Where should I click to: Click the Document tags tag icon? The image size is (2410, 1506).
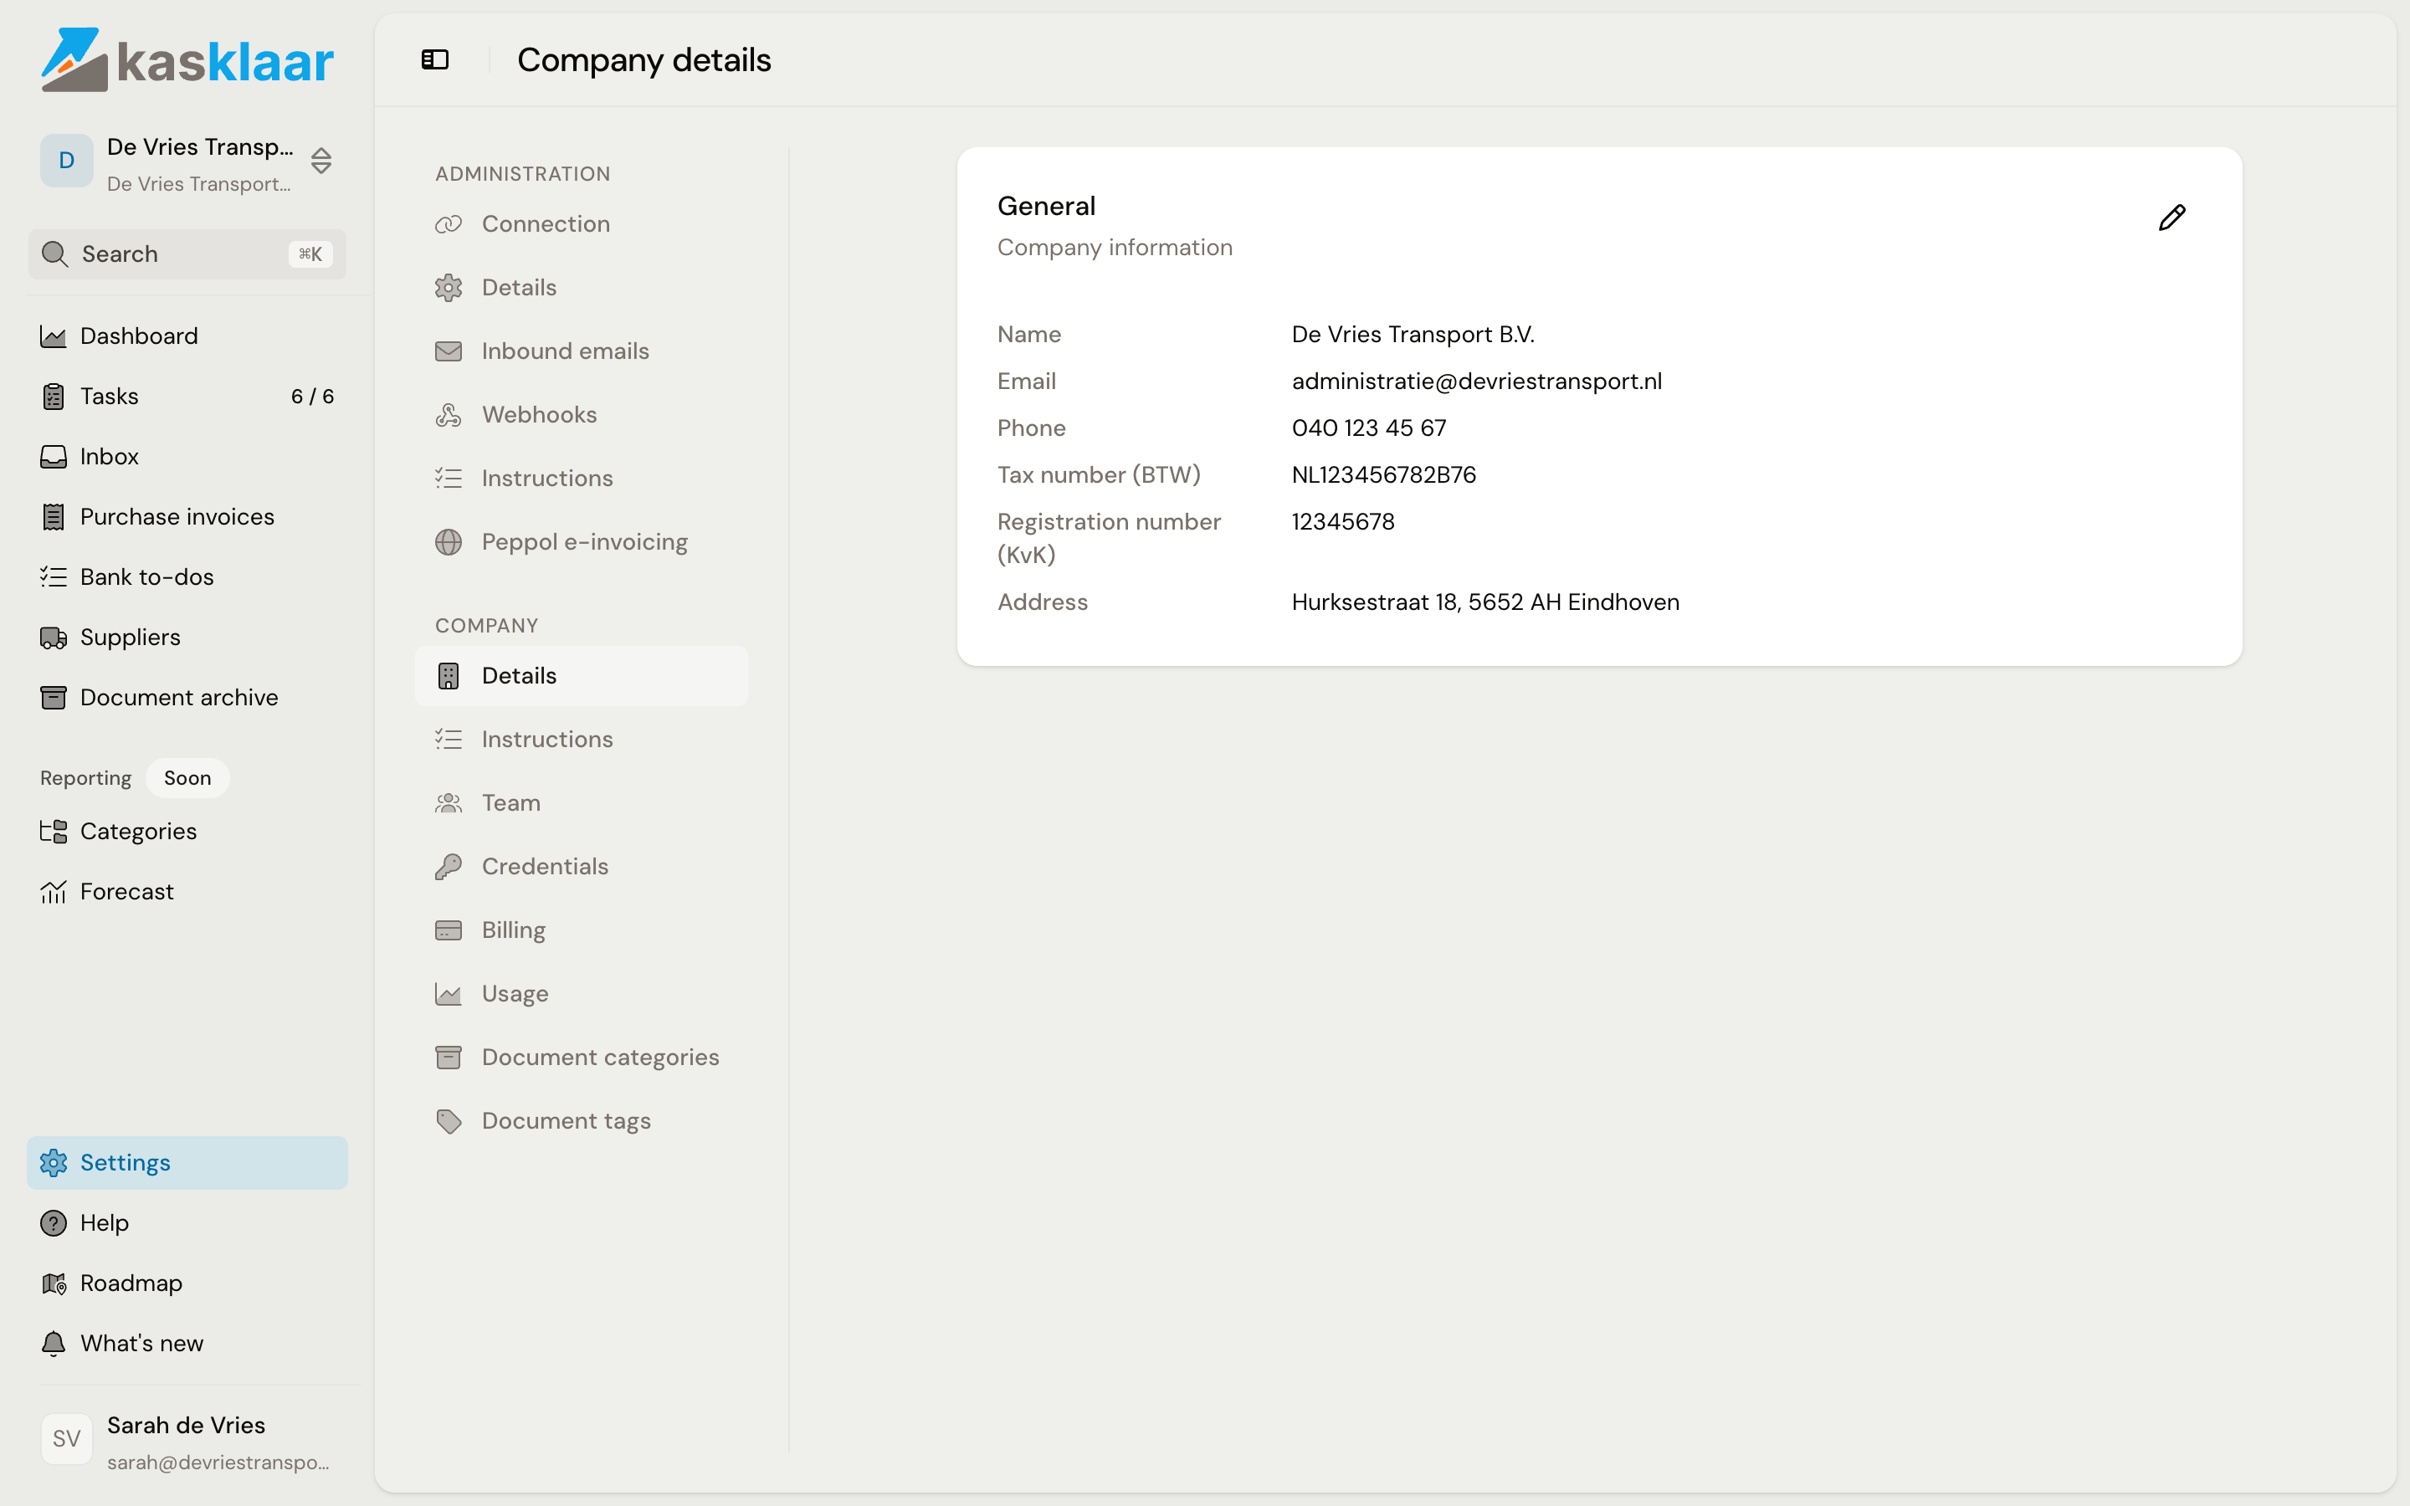pos(449,1121)
